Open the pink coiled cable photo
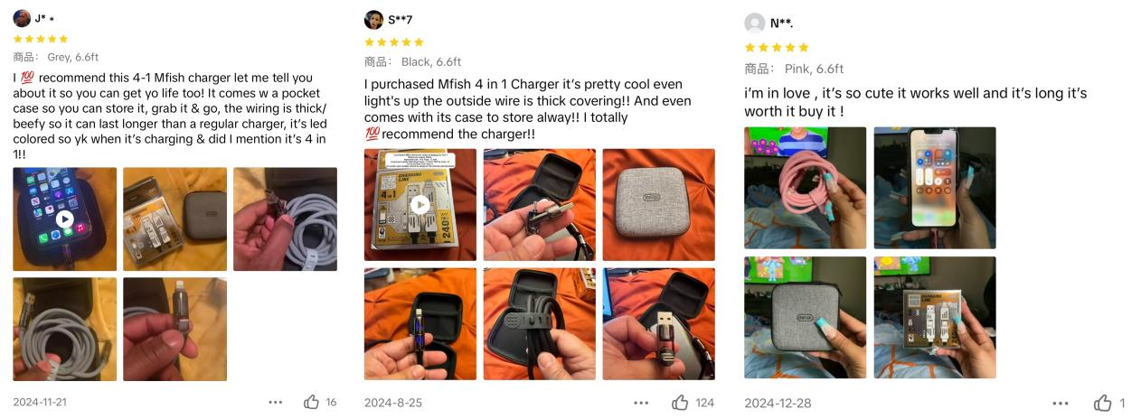This screenshot has width=1141, height=419. (x=805, y=188)
